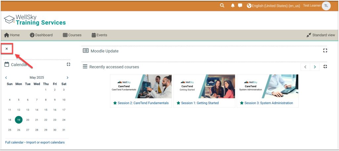Close the side block drawer with X

[x=7, y=49]
